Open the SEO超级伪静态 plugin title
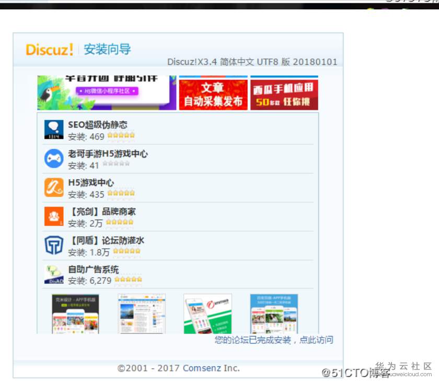Image resolution: width=439 pixels, height=382 pixels. pyautogui.click(x=97, y=124)
